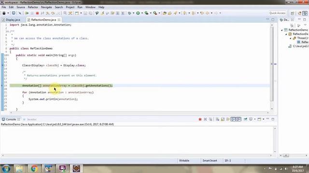Image resolution: width=309 pixels, height=173 pixels.
Task: Switch to the Javadoc tab
Action: (x=29, y=119)
